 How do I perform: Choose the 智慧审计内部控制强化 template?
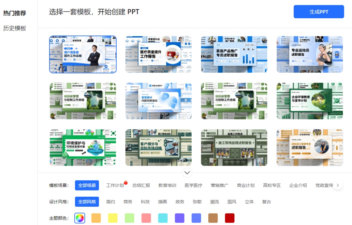158,101
